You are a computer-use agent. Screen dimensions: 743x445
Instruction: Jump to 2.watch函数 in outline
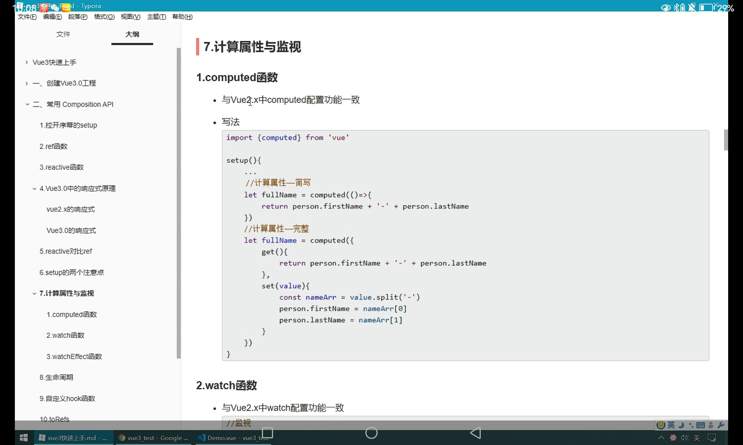[65, 335]
